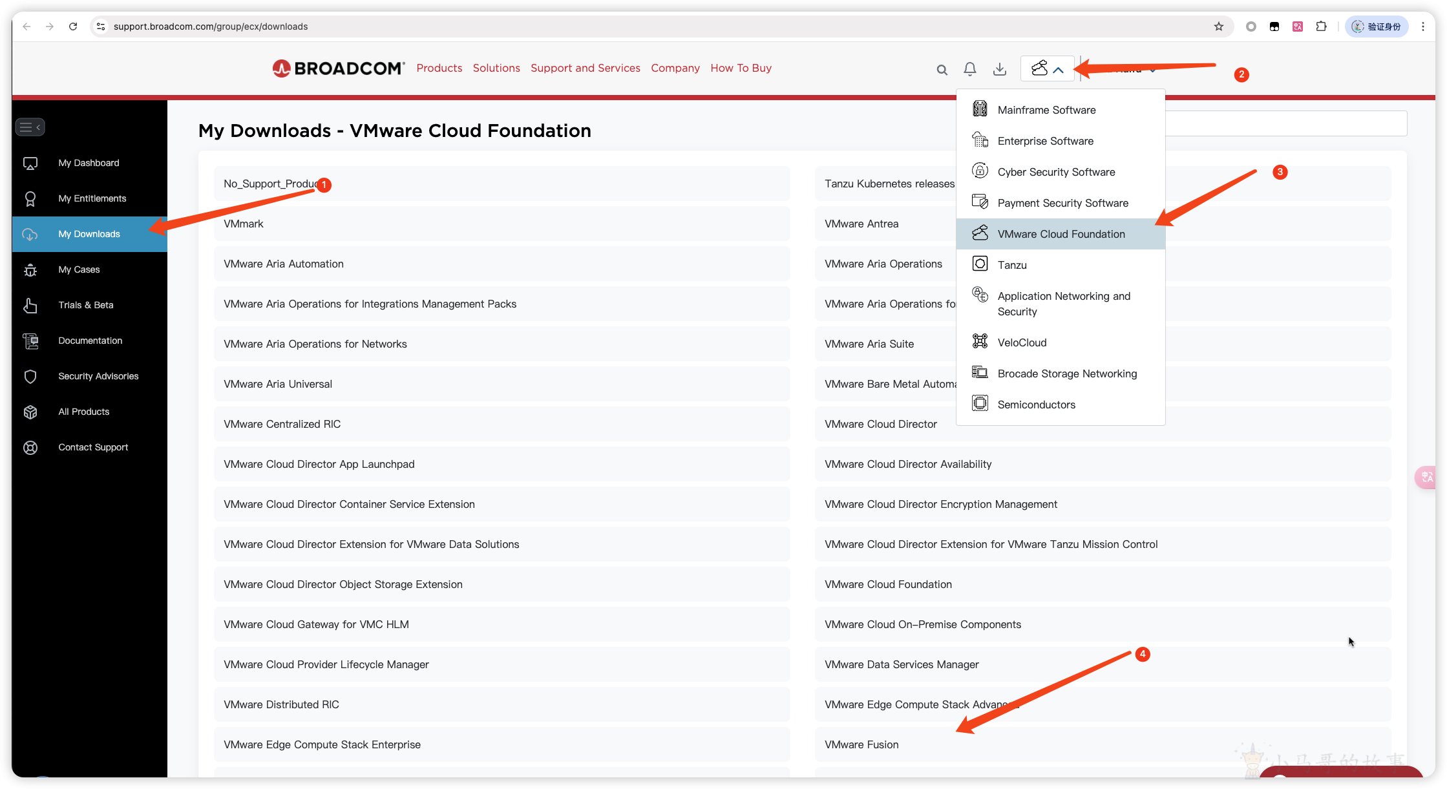Open VMware Centralized RIC row
The image size is (1447, 789).
coord(502,424)
